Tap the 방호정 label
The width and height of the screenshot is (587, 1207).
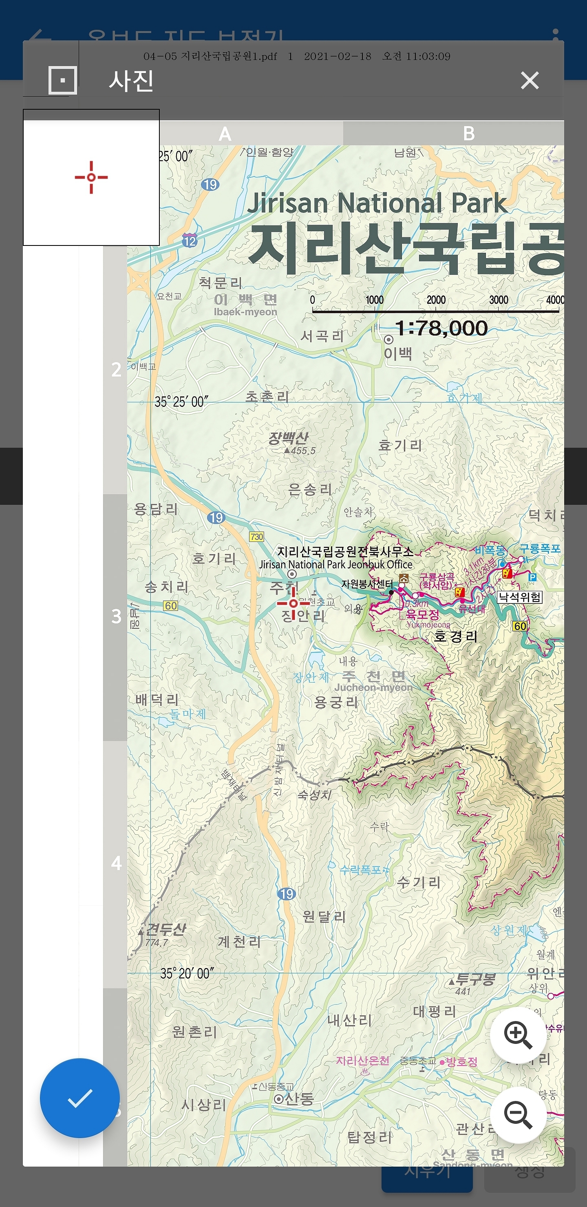tap(462, 1062)
